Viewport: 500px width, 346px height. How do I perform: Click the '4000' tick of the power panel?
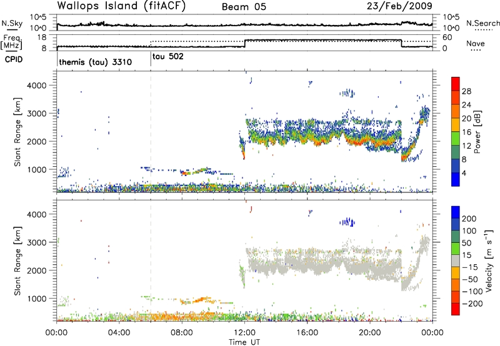[37, 86]
